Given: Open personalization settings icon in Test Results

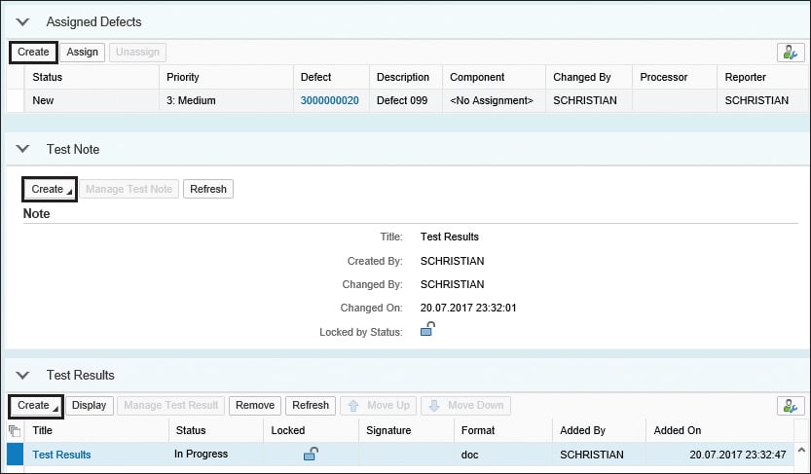Looking at the screenshot, I should [x=790, y=406].
